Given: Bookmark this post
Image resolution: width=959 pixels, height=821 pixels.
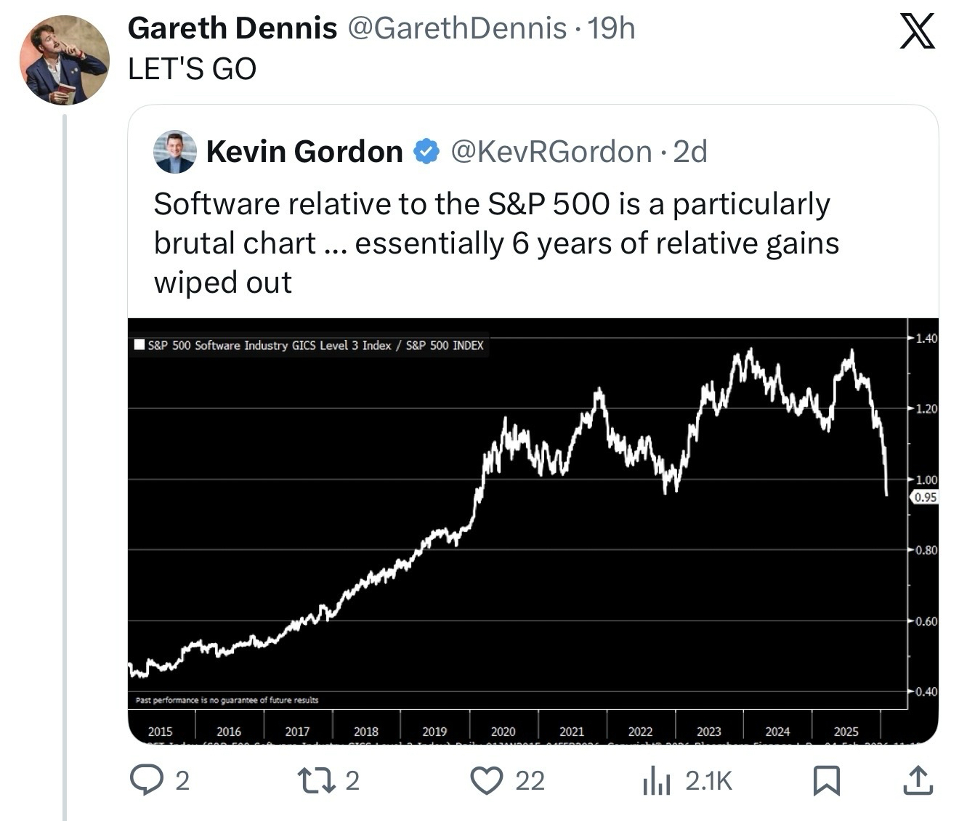Looking at the screenshot, I should (x=826, y=780).
